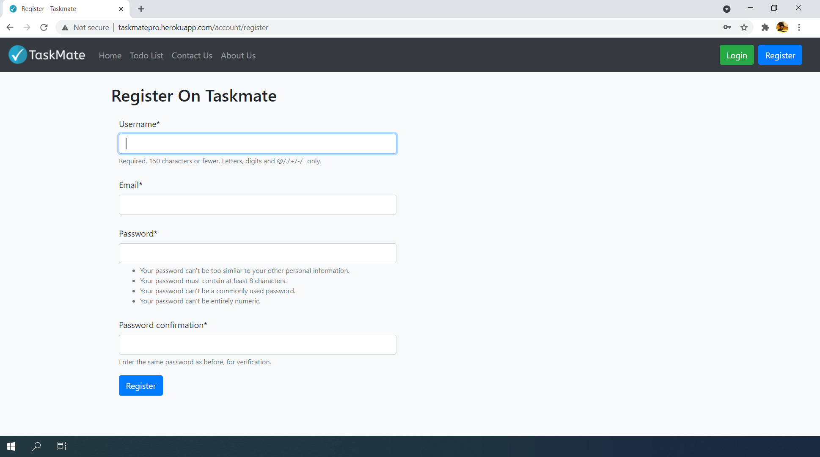Open the About Us page
This screenshot has width=820, height=457.
[x=238, y=55]
